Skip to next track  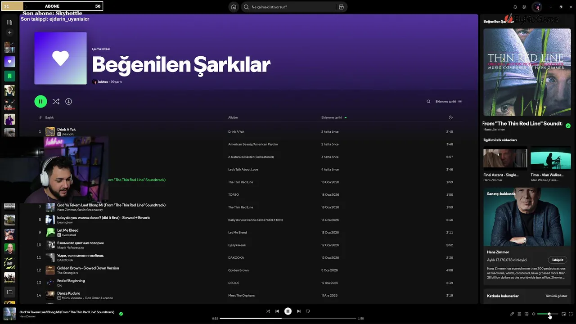click(x=298, y=311)
